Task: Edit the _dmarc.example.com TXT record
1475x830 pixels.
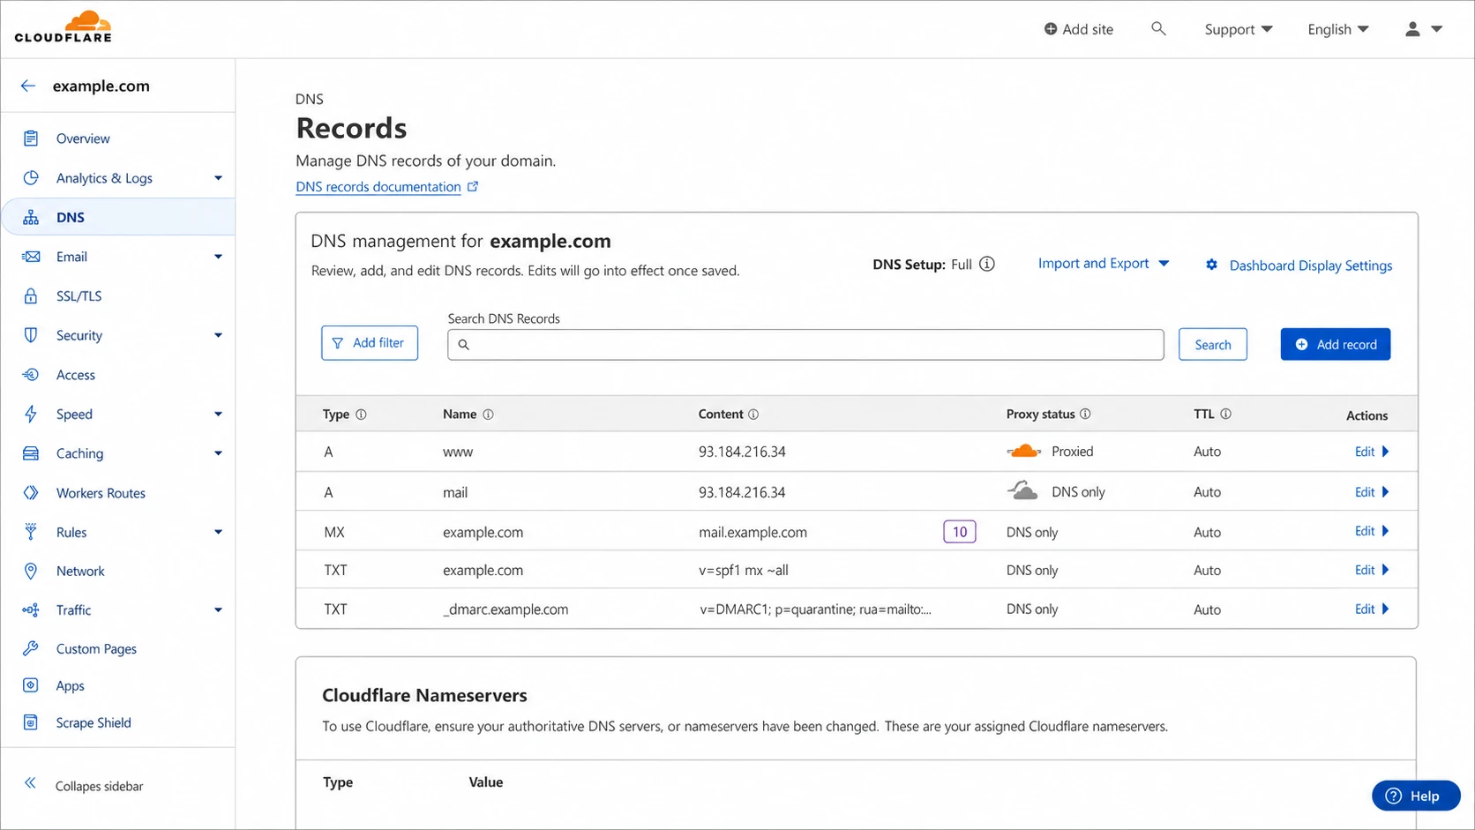Action: coord(1372,609)
